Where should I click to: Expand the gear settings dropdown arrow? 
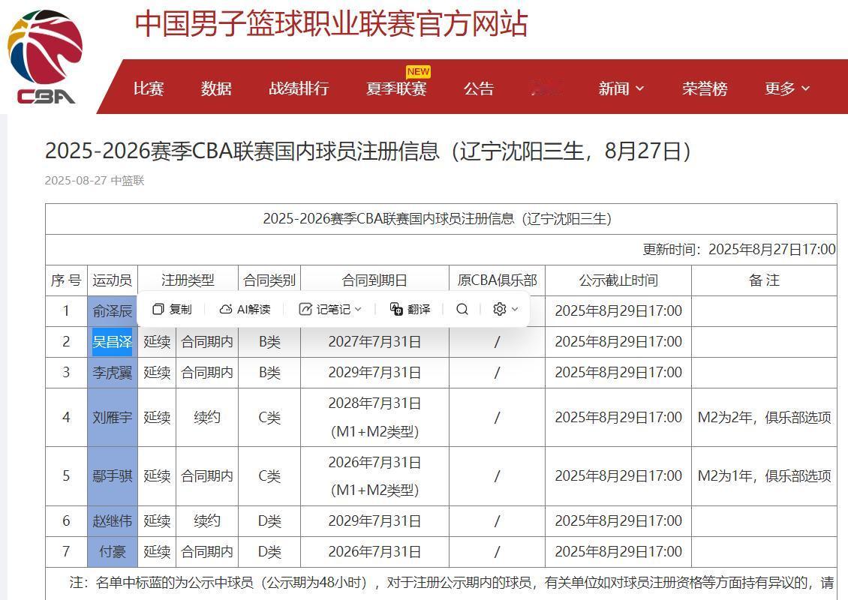[x=515, y=309]
